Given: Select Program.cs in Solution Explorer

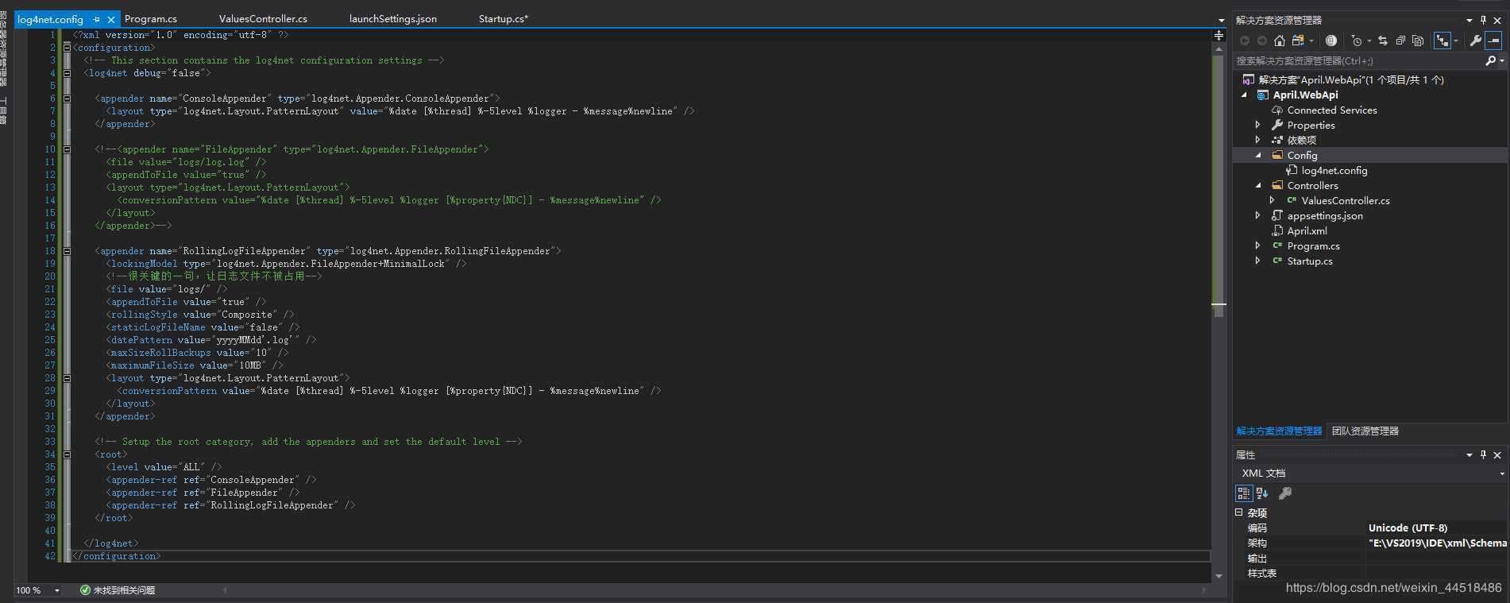Looking at the screenshot, I should click(x=1313, y=246).
